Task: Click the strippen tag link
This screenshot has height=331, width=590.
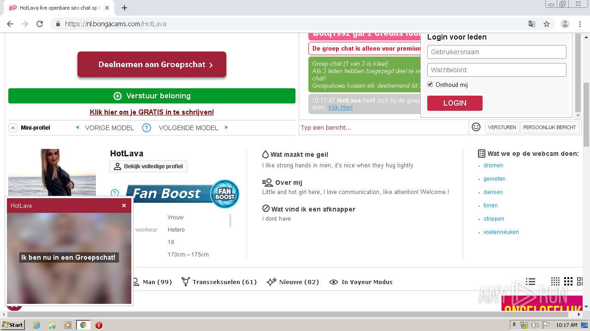Action: [494, 219]
